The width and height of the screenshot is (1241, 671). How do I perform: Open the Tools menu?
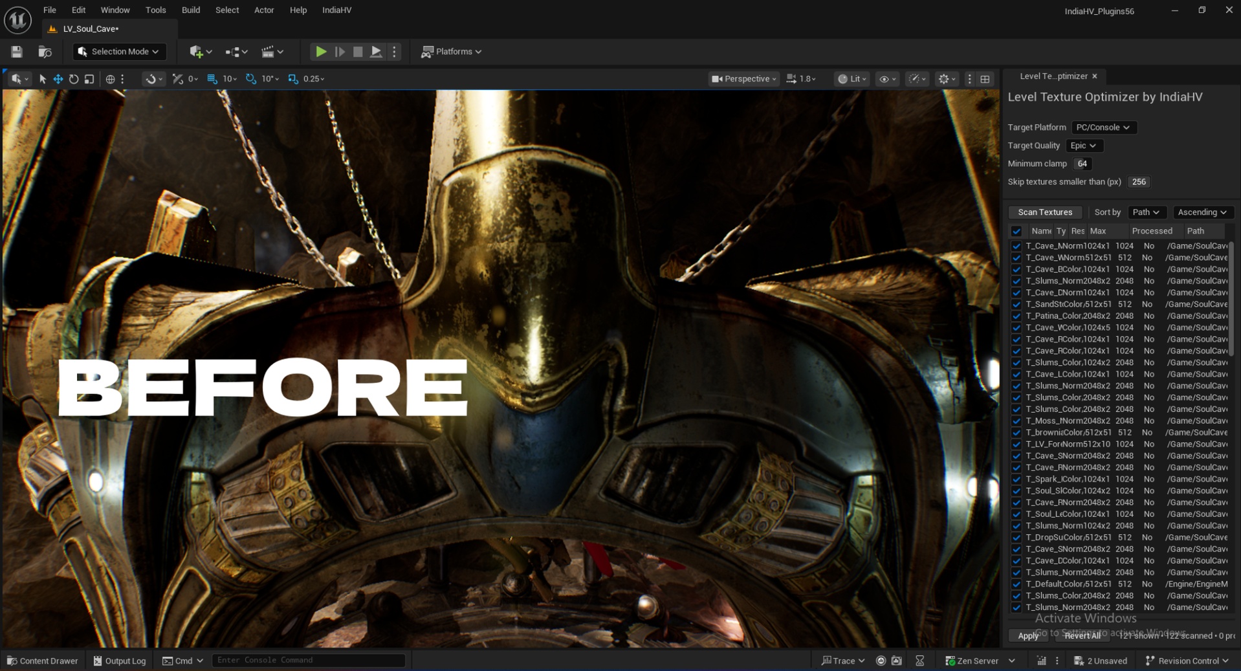tap(155, 10)
